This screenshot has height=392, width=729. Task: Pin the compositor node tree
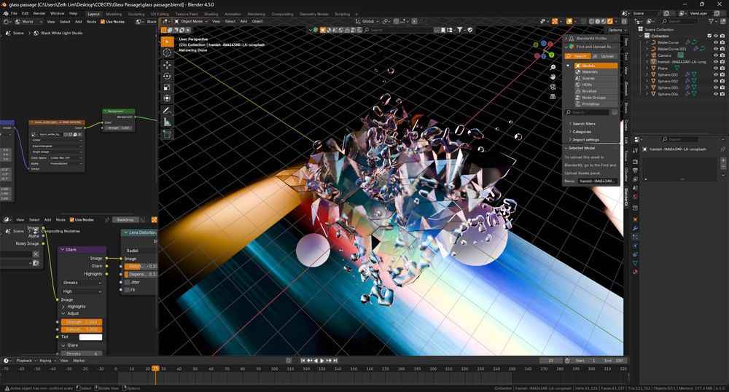[107, 220]
